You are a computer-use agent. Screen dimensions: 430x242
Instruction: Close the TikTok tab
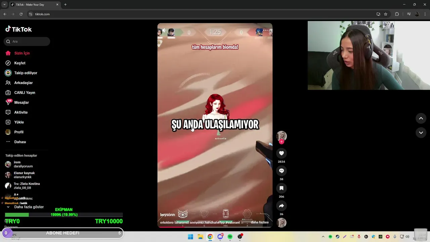pos(57,5)
